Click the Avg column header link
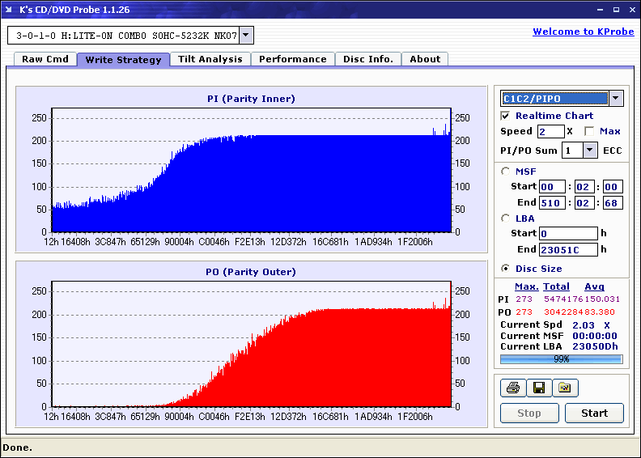Screen dimensions: 641x458 pos(594,286)
